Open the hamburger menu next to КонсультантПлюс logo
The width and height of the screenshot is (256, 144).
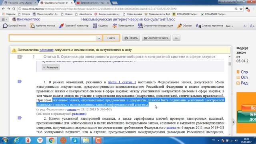(x=4, y=20)
